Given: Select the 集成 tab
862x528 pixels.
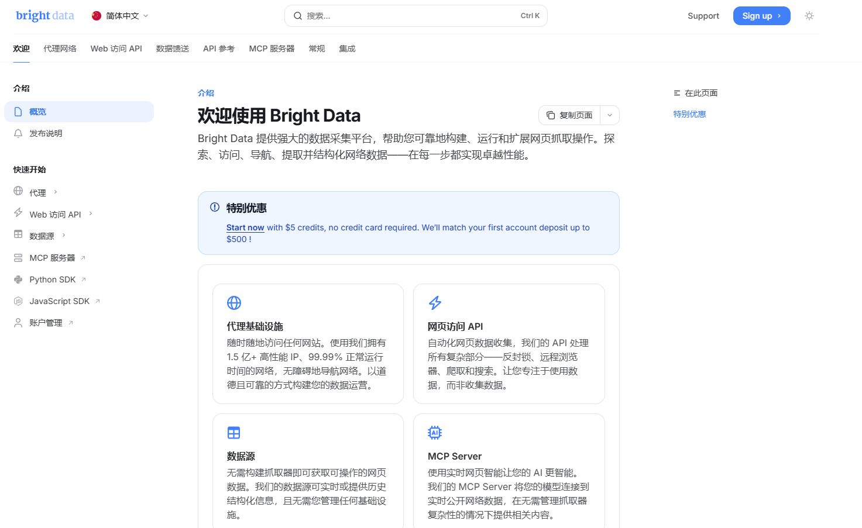Looking at the screenshot, I should point(347,49).
